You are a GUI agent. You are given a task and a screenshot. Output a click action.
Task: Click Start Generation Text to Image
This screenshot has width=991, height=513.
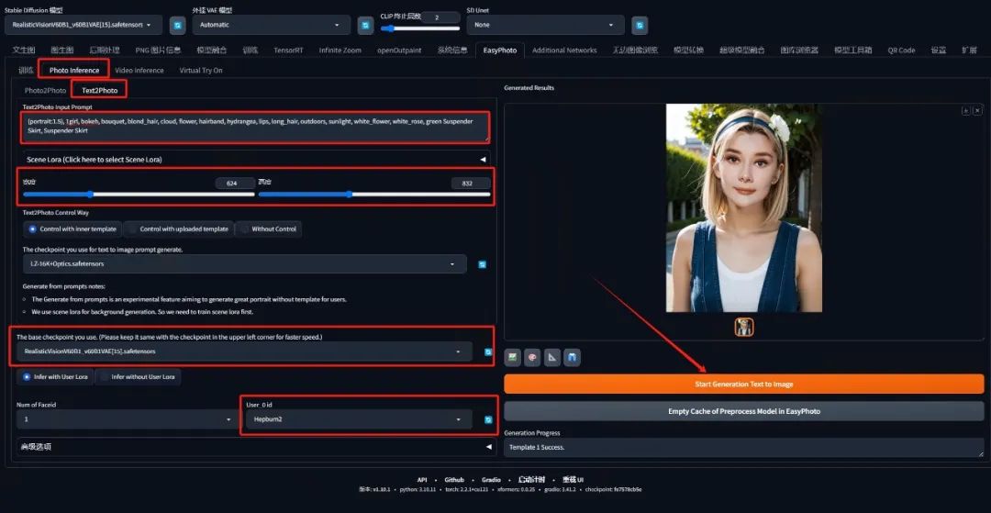click(744, 384)
